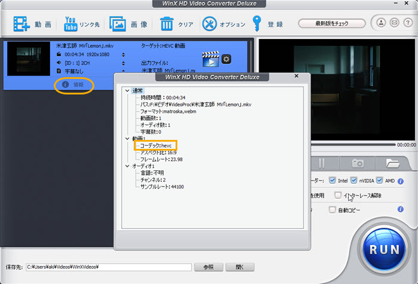Open output settings gear icon
418x284 pixels.
tap(226, 59)
